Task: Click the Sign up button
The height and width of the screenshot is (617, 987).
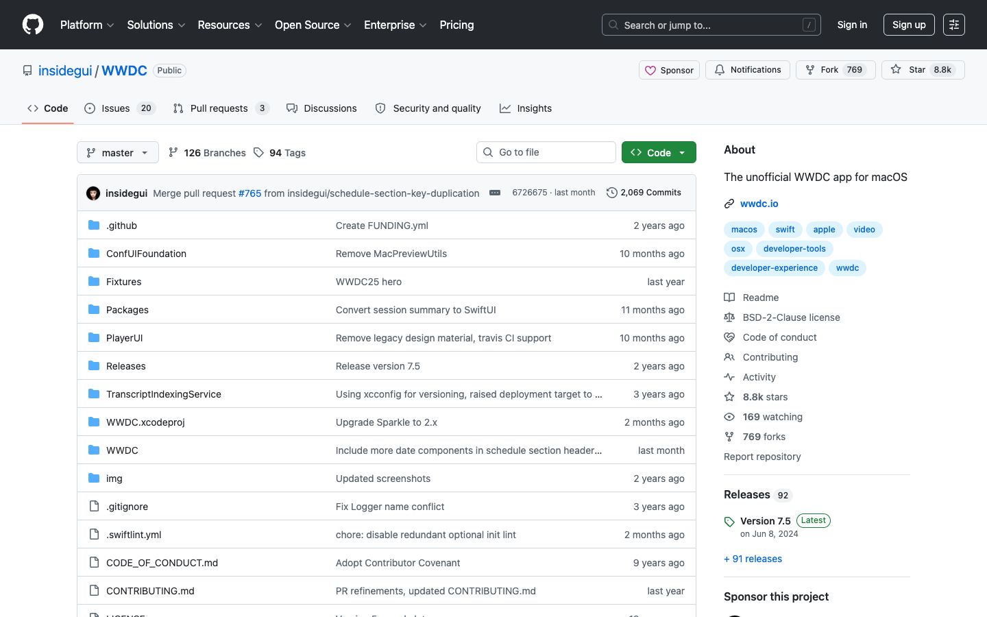Action: [909, 25]
